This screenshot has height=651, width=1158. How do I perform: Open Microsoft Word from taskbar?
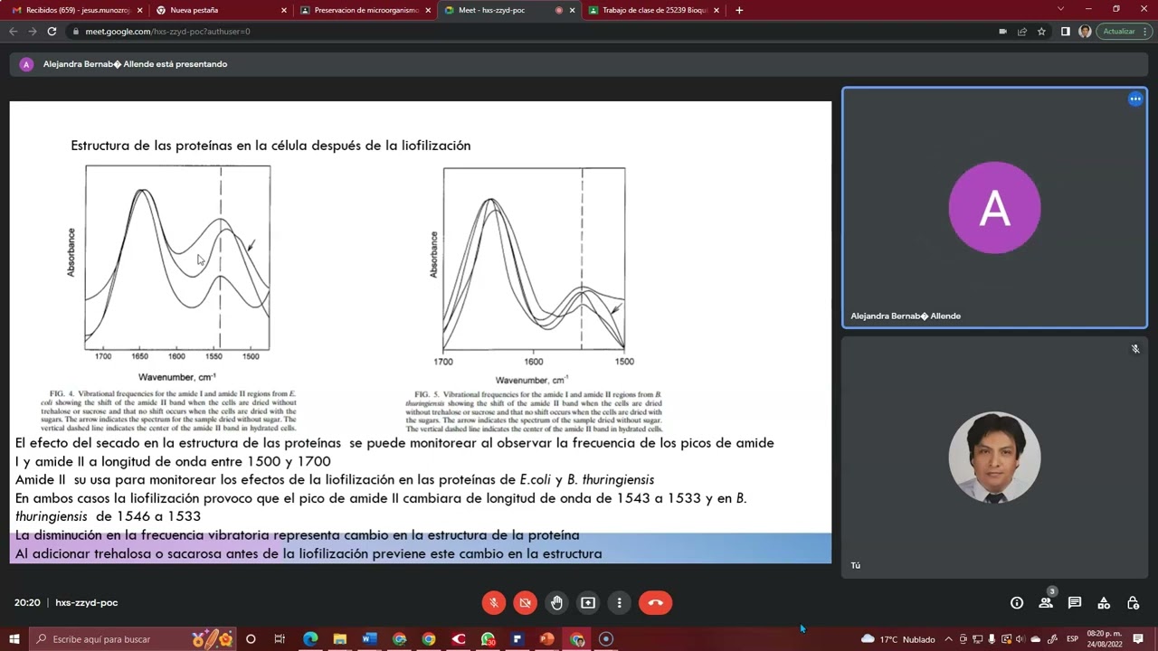(x=369, y=639)
